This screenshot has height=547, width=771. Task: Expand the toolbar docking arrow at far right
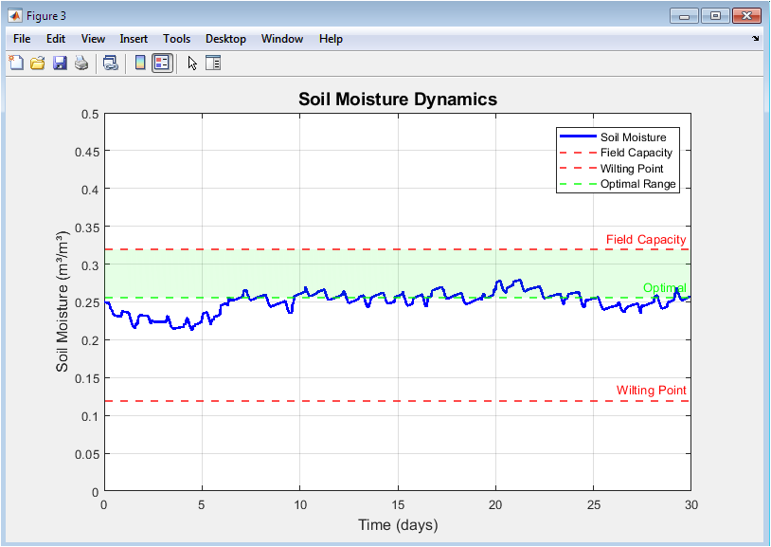756,39
